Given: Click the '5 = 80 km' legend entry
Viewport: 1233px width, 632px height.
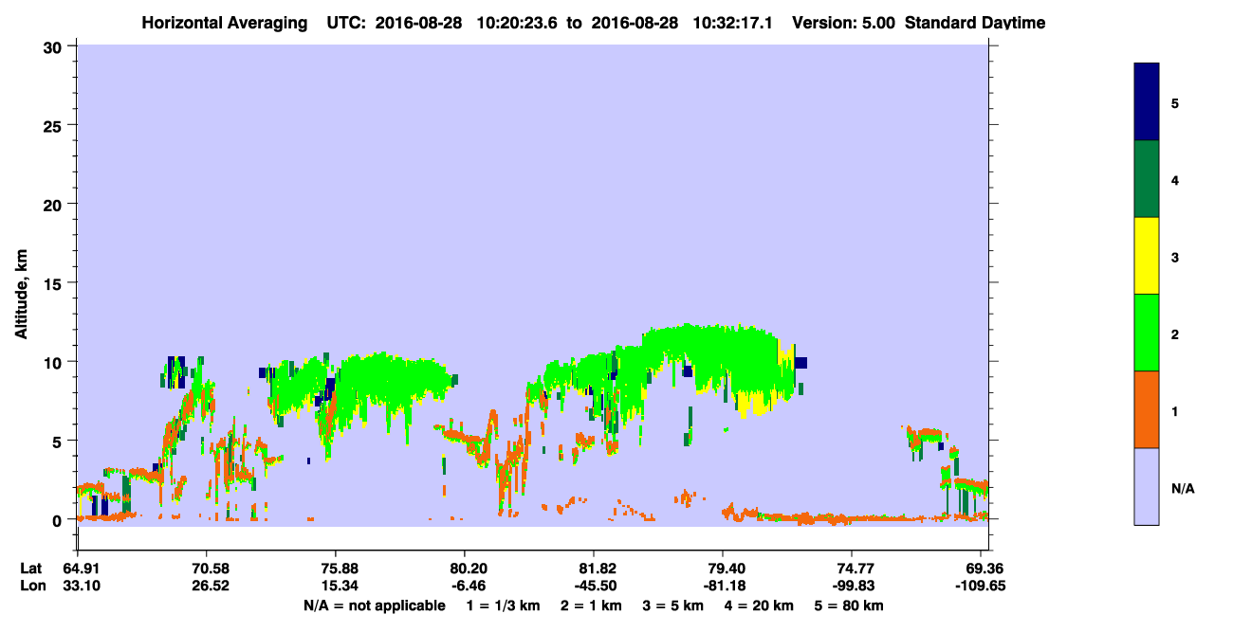Looking at the screenshot, I should (850, 605).
